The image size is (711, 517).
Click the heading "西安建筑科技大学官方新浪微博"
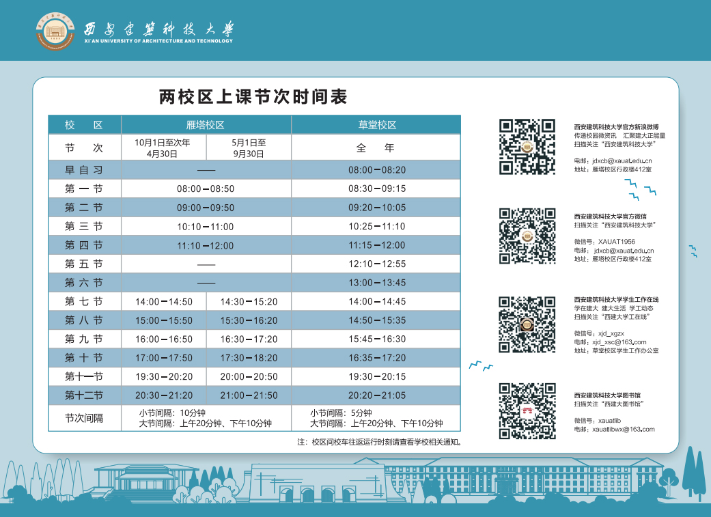click(616, 127)
